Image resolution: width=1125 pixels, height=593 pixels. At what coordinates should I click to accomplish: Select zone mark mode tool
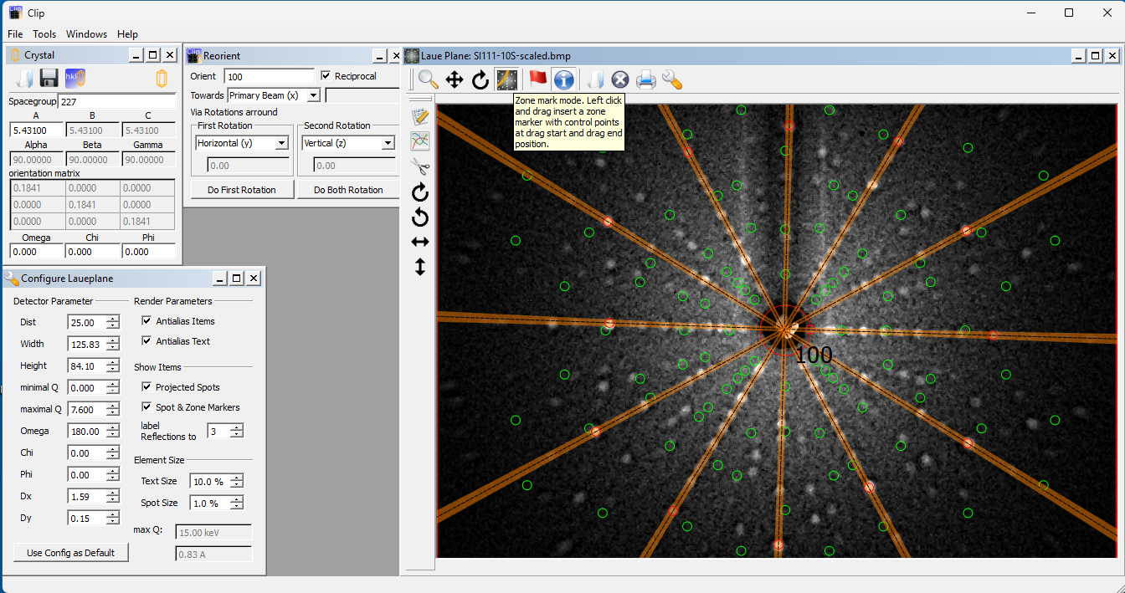(506, 79)
